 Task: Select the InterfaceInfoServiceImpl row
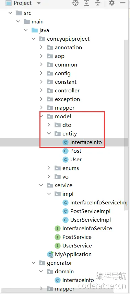pyautogui.click(x=99, y=203)
